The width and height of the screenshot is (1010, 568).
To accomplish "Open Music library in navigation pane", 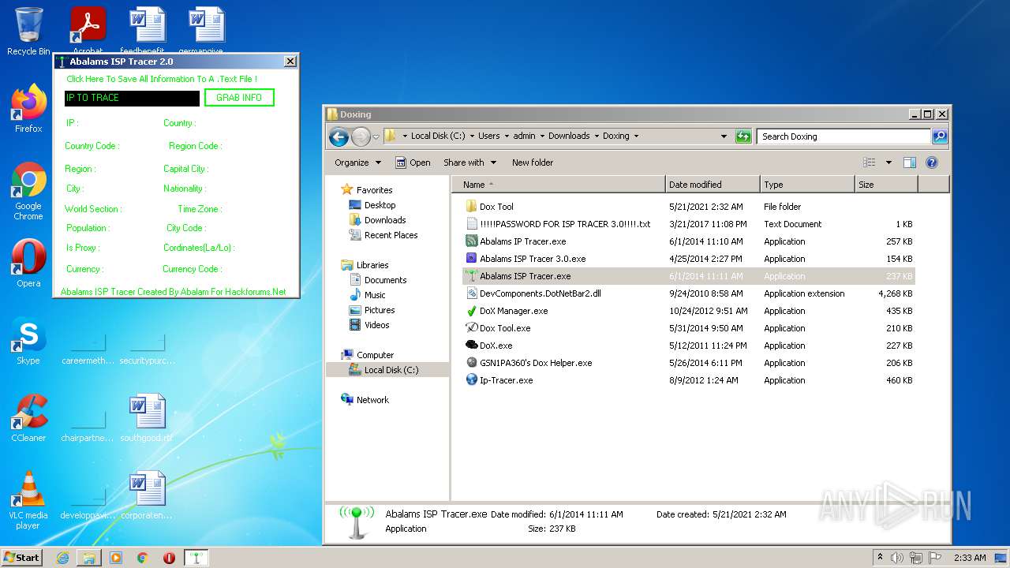I will pyautogui.click(x=367, y=295).
